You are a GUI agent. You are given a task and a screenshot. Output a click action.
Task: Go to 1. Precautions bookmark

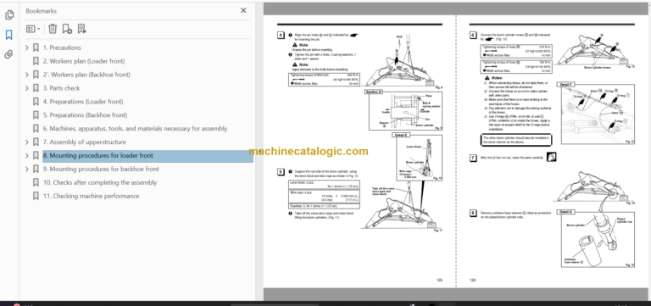62,47
